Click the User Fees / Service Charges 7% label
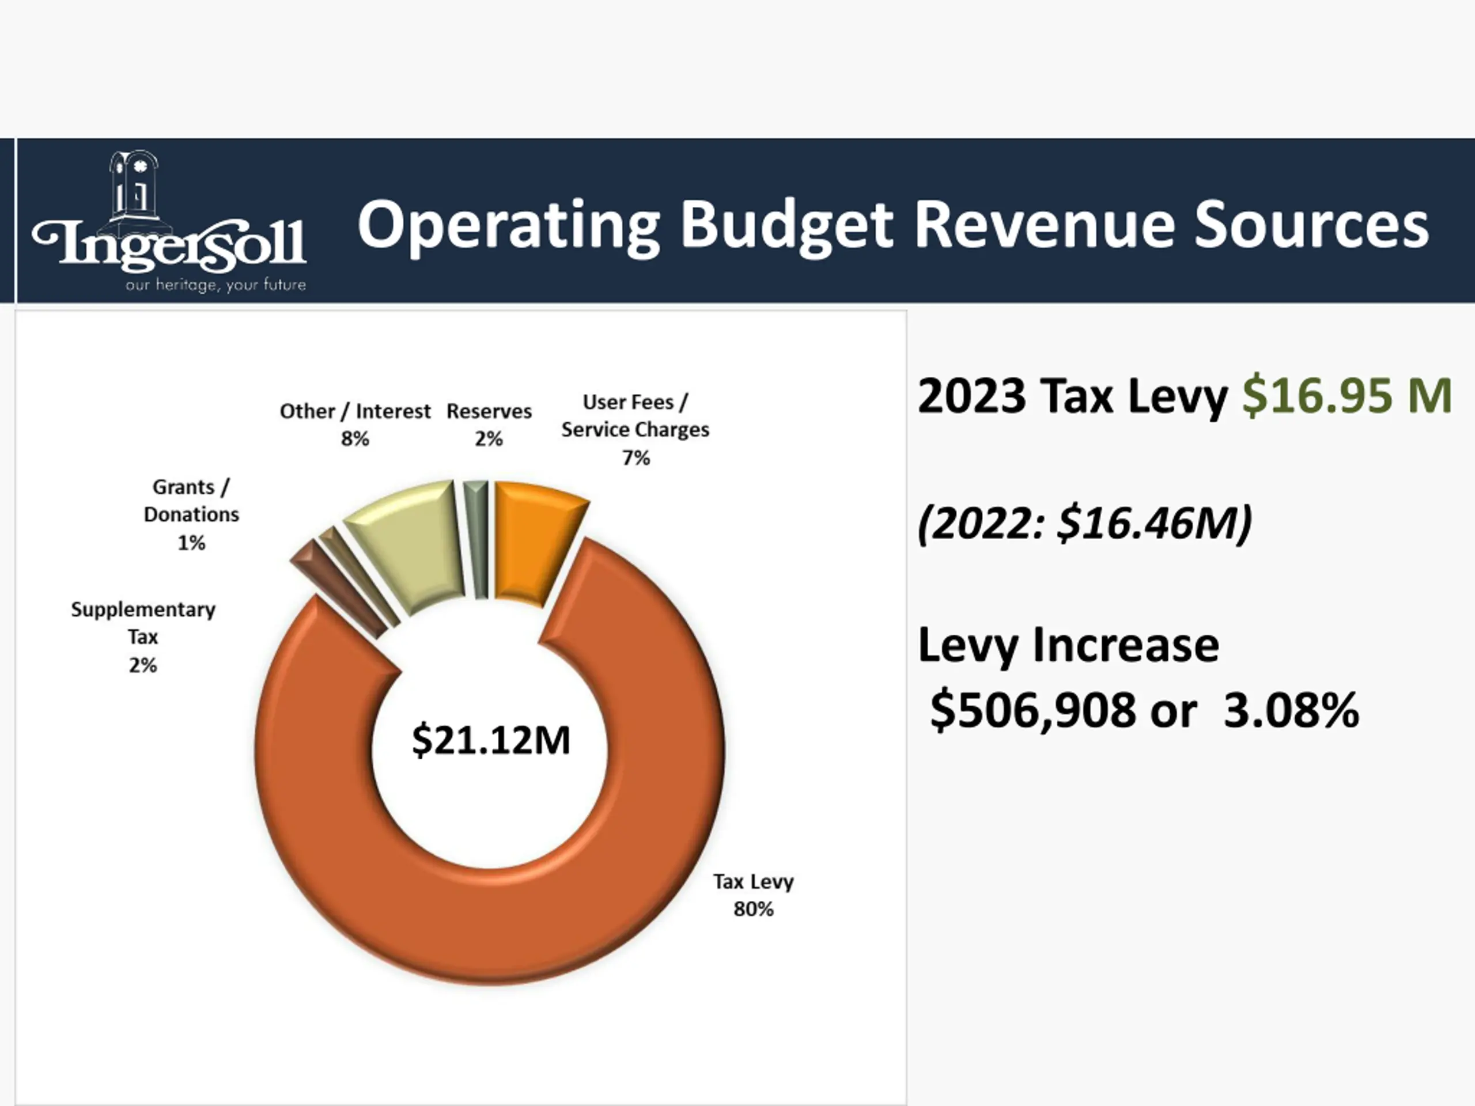The image size is (1475, 1106). point(635,429)
